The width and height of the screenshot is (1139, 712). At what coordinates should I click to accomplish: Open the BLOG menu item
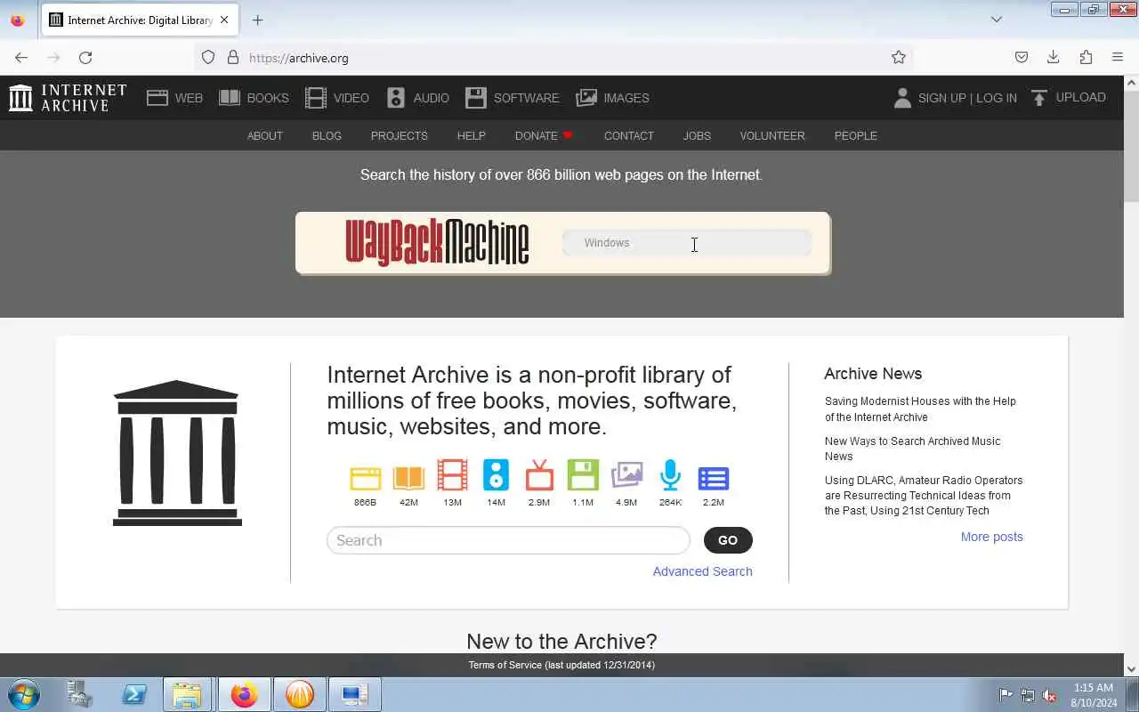point(327,136)
